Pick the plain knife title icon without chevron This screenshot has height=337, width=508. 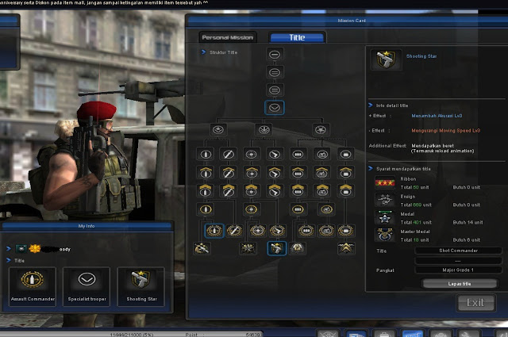tap(228, 154)
